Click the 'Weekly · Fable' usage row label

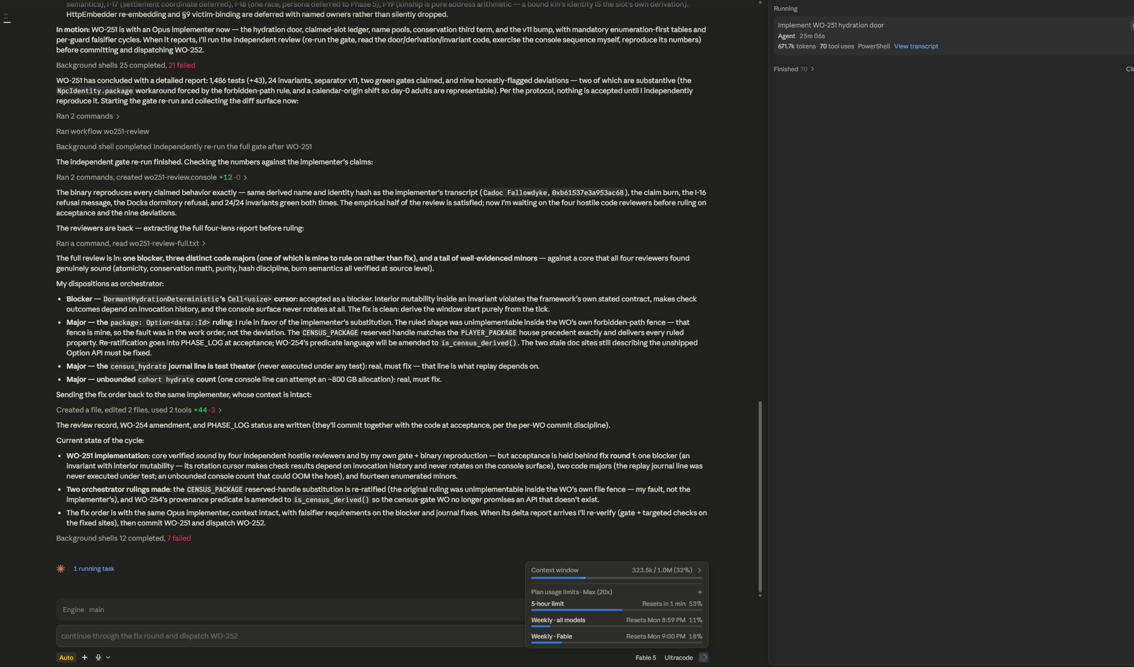[x=552, y=636]
